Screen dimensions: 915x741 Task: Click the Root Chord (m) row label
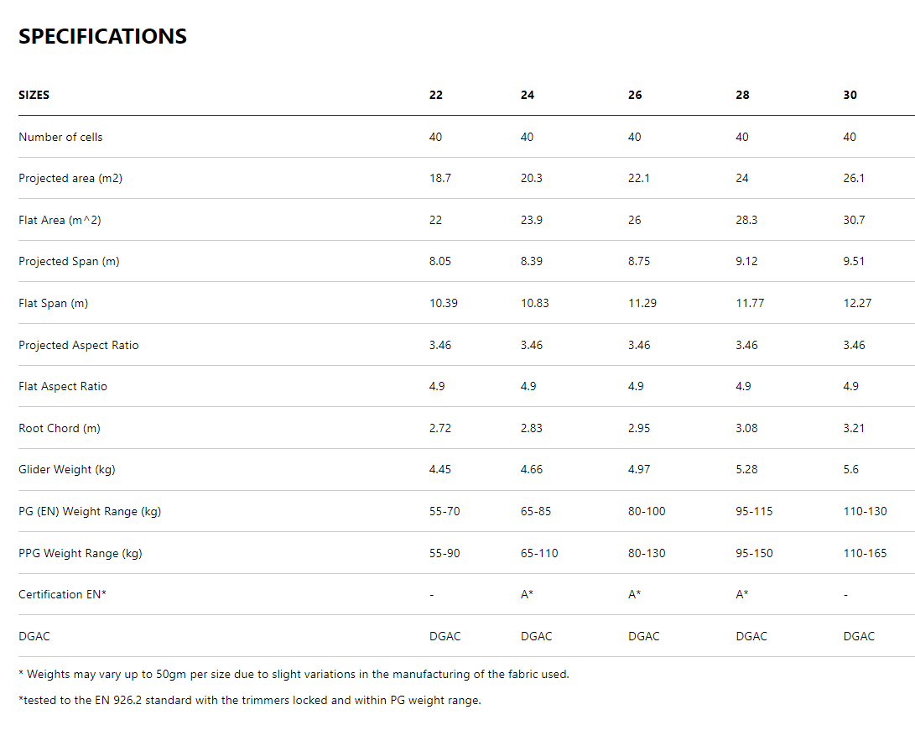tap(60, 428)
